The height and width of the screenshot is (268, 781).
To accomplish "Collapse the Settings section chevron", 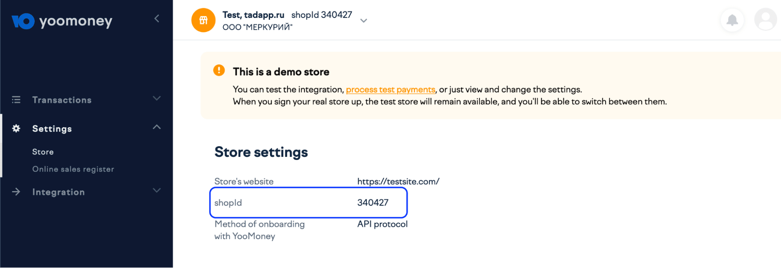I will [157, 127].
